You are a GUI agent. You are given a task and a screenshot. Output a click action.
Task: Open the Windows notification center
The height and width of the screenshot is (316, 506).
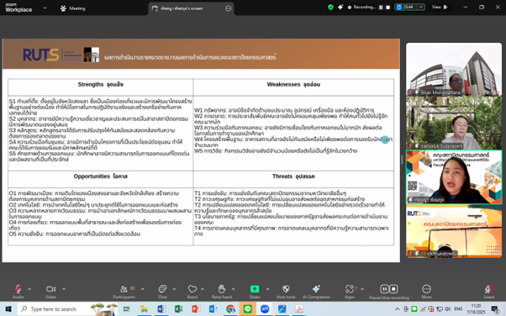[x=494, y=309]
